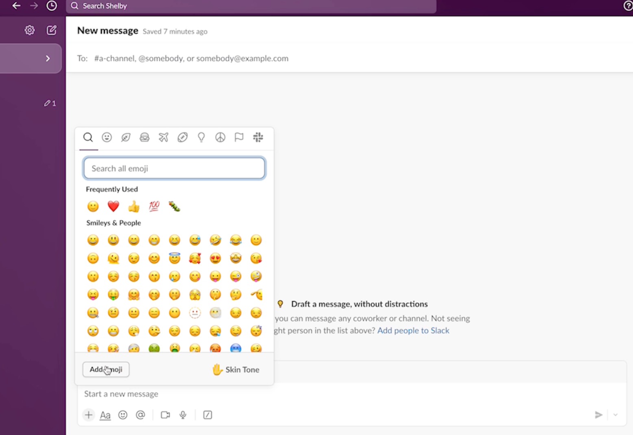Open history with the clock icon
The height and width of the screenshot is (435, 633).
tap(51, 6)
